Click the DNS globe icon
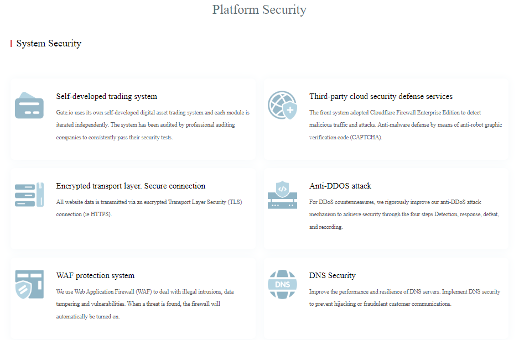This screenshot has width=519, height=340. (282, 284)
